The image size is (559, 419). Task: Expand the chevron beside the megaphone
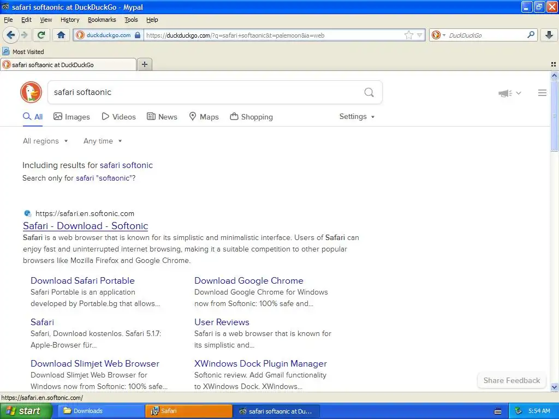(x=519, y=93)
